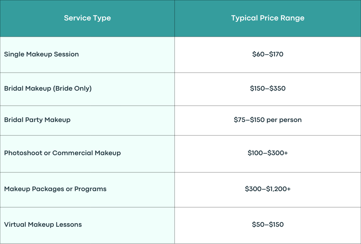Image resolution: width=361 pixels, height=244 pixels.
Task: Click the Typical Price Range header
Action: 268,18
